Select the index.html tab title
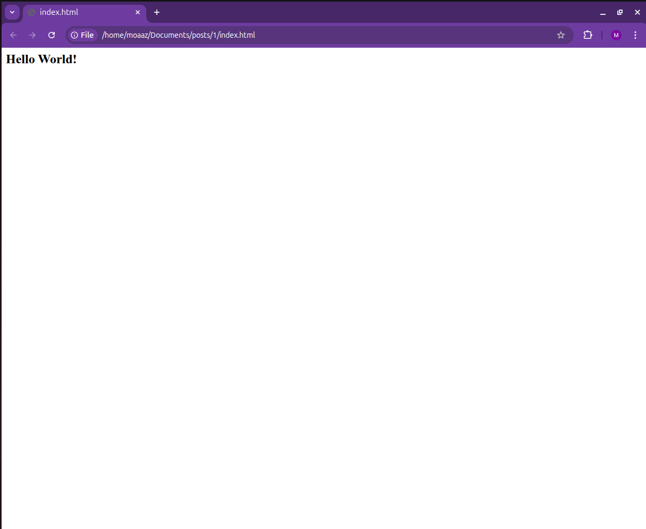 pyautogui.click(x=59, y=12)
